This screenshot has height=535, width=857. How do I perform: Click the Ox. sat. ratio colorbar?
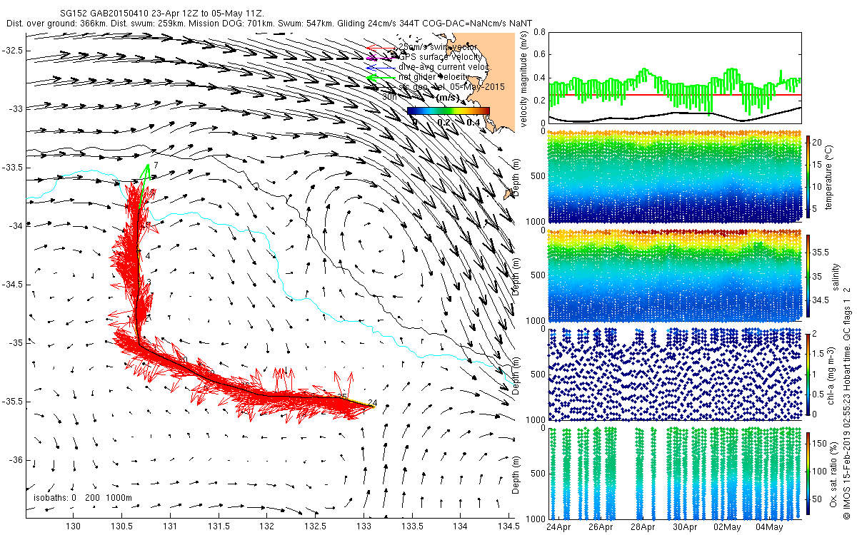click(808, 473)
